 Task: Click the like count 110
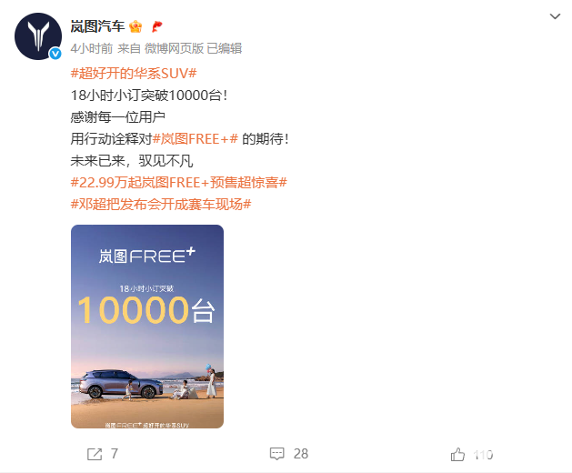coord(483,455)
